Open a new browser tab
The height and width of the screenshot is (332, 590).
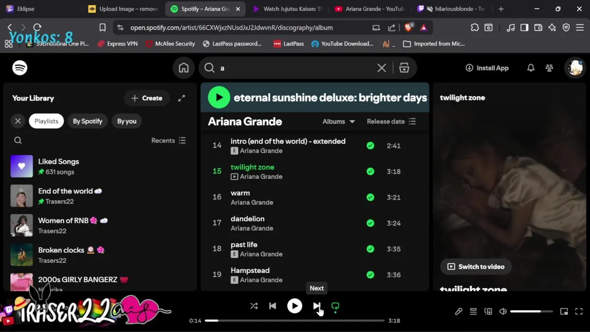[501, 9]
